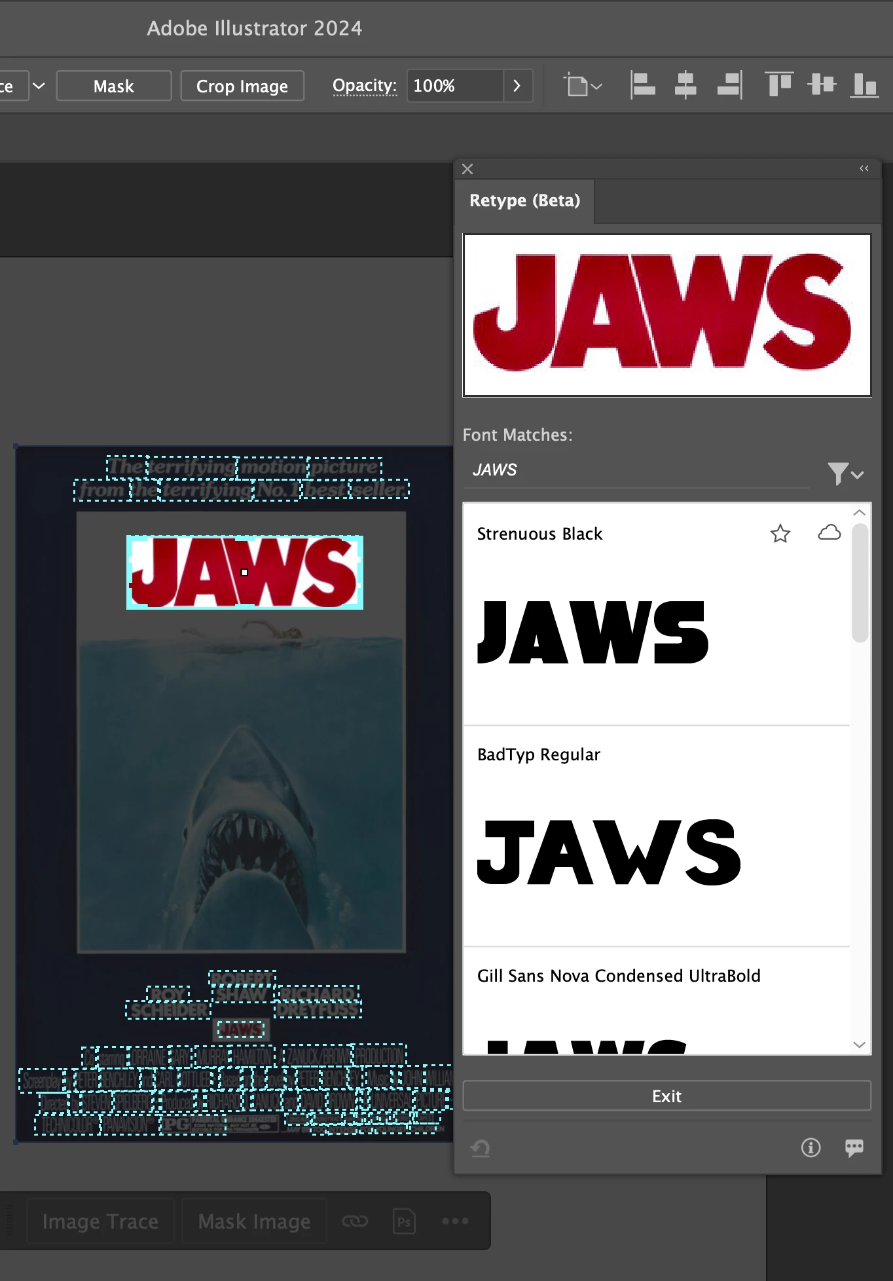Open the Align To dropdown
This screenshot has height=1281, width=893.
(582, 86)
